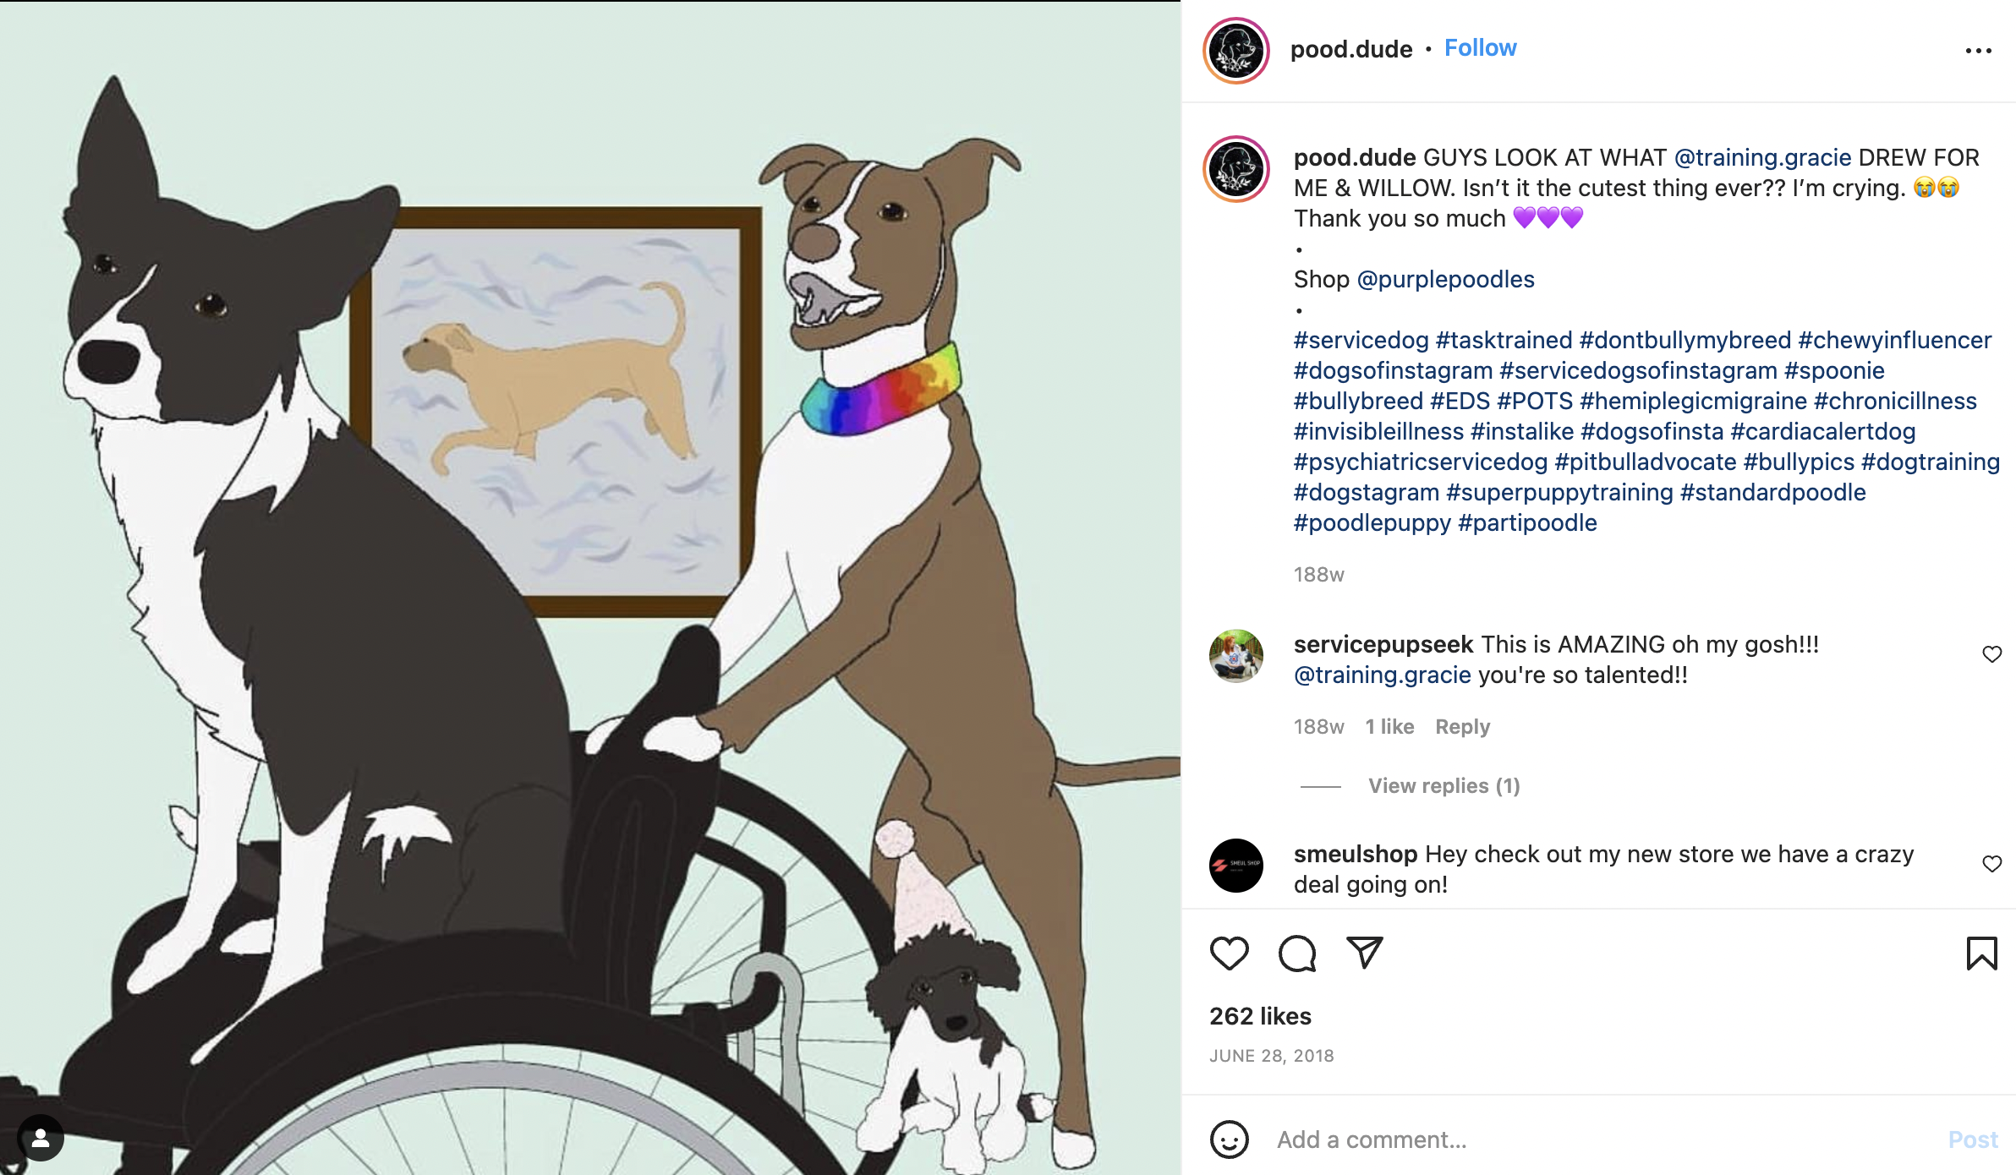Viewport: 2016px width, 1175px height.
Task: Reply to servicepupseek's comment
Action: (1462, 727)
